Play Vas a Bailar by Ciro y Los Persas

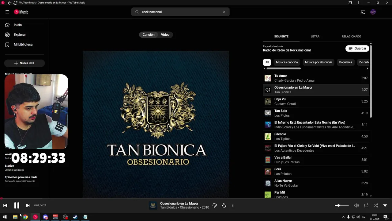[x=316, y=160]
